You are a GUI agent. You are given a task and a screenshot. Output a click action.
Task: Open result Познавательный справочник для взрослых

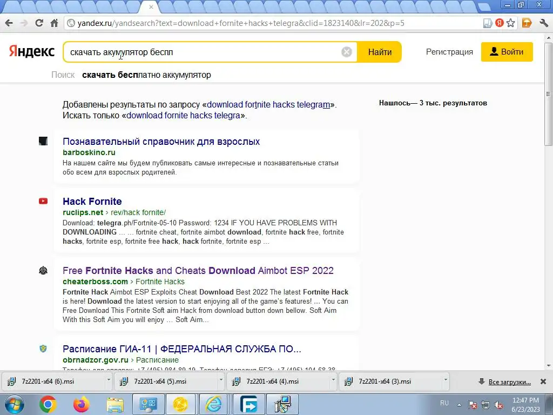click(161, 142)
